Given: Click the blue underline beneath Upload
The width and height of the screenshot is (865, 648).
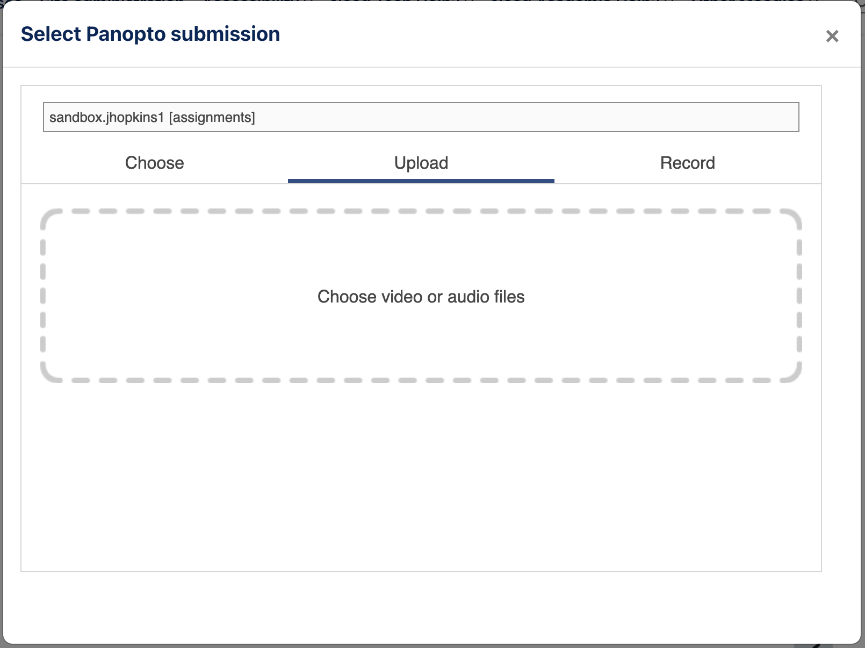Looking at the screenshot, I should (421, 181).
